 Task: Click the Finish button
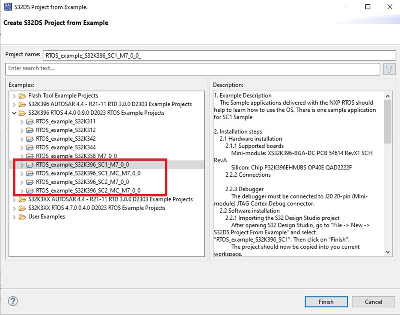point(326,302)
